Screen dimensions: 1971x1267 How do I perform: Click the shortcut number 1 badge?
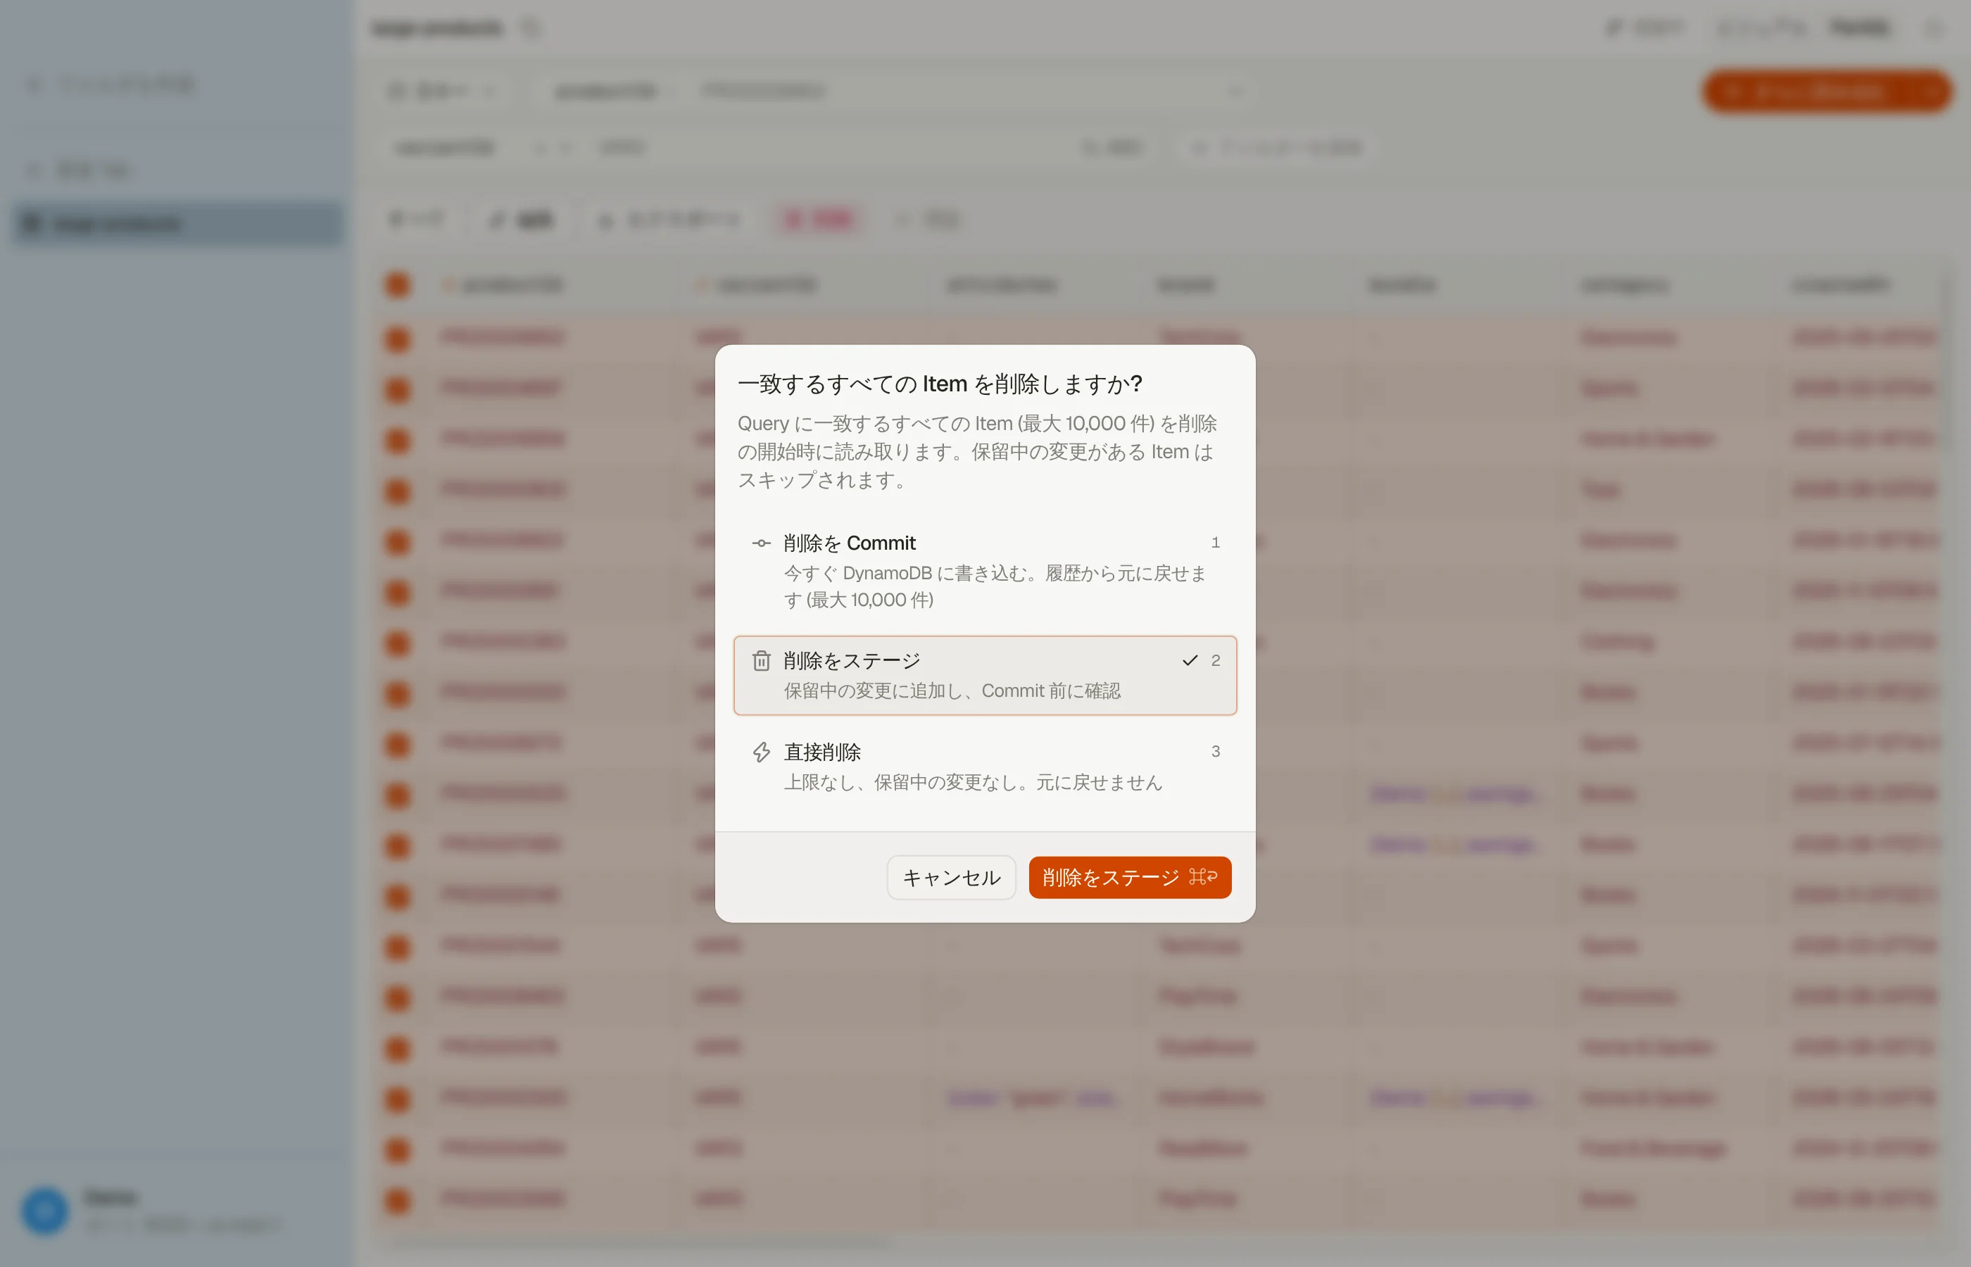tap(1215, 542)
